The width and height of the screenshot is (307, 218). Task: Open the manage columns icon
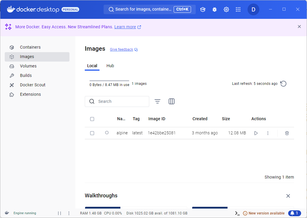coord(172,101)
